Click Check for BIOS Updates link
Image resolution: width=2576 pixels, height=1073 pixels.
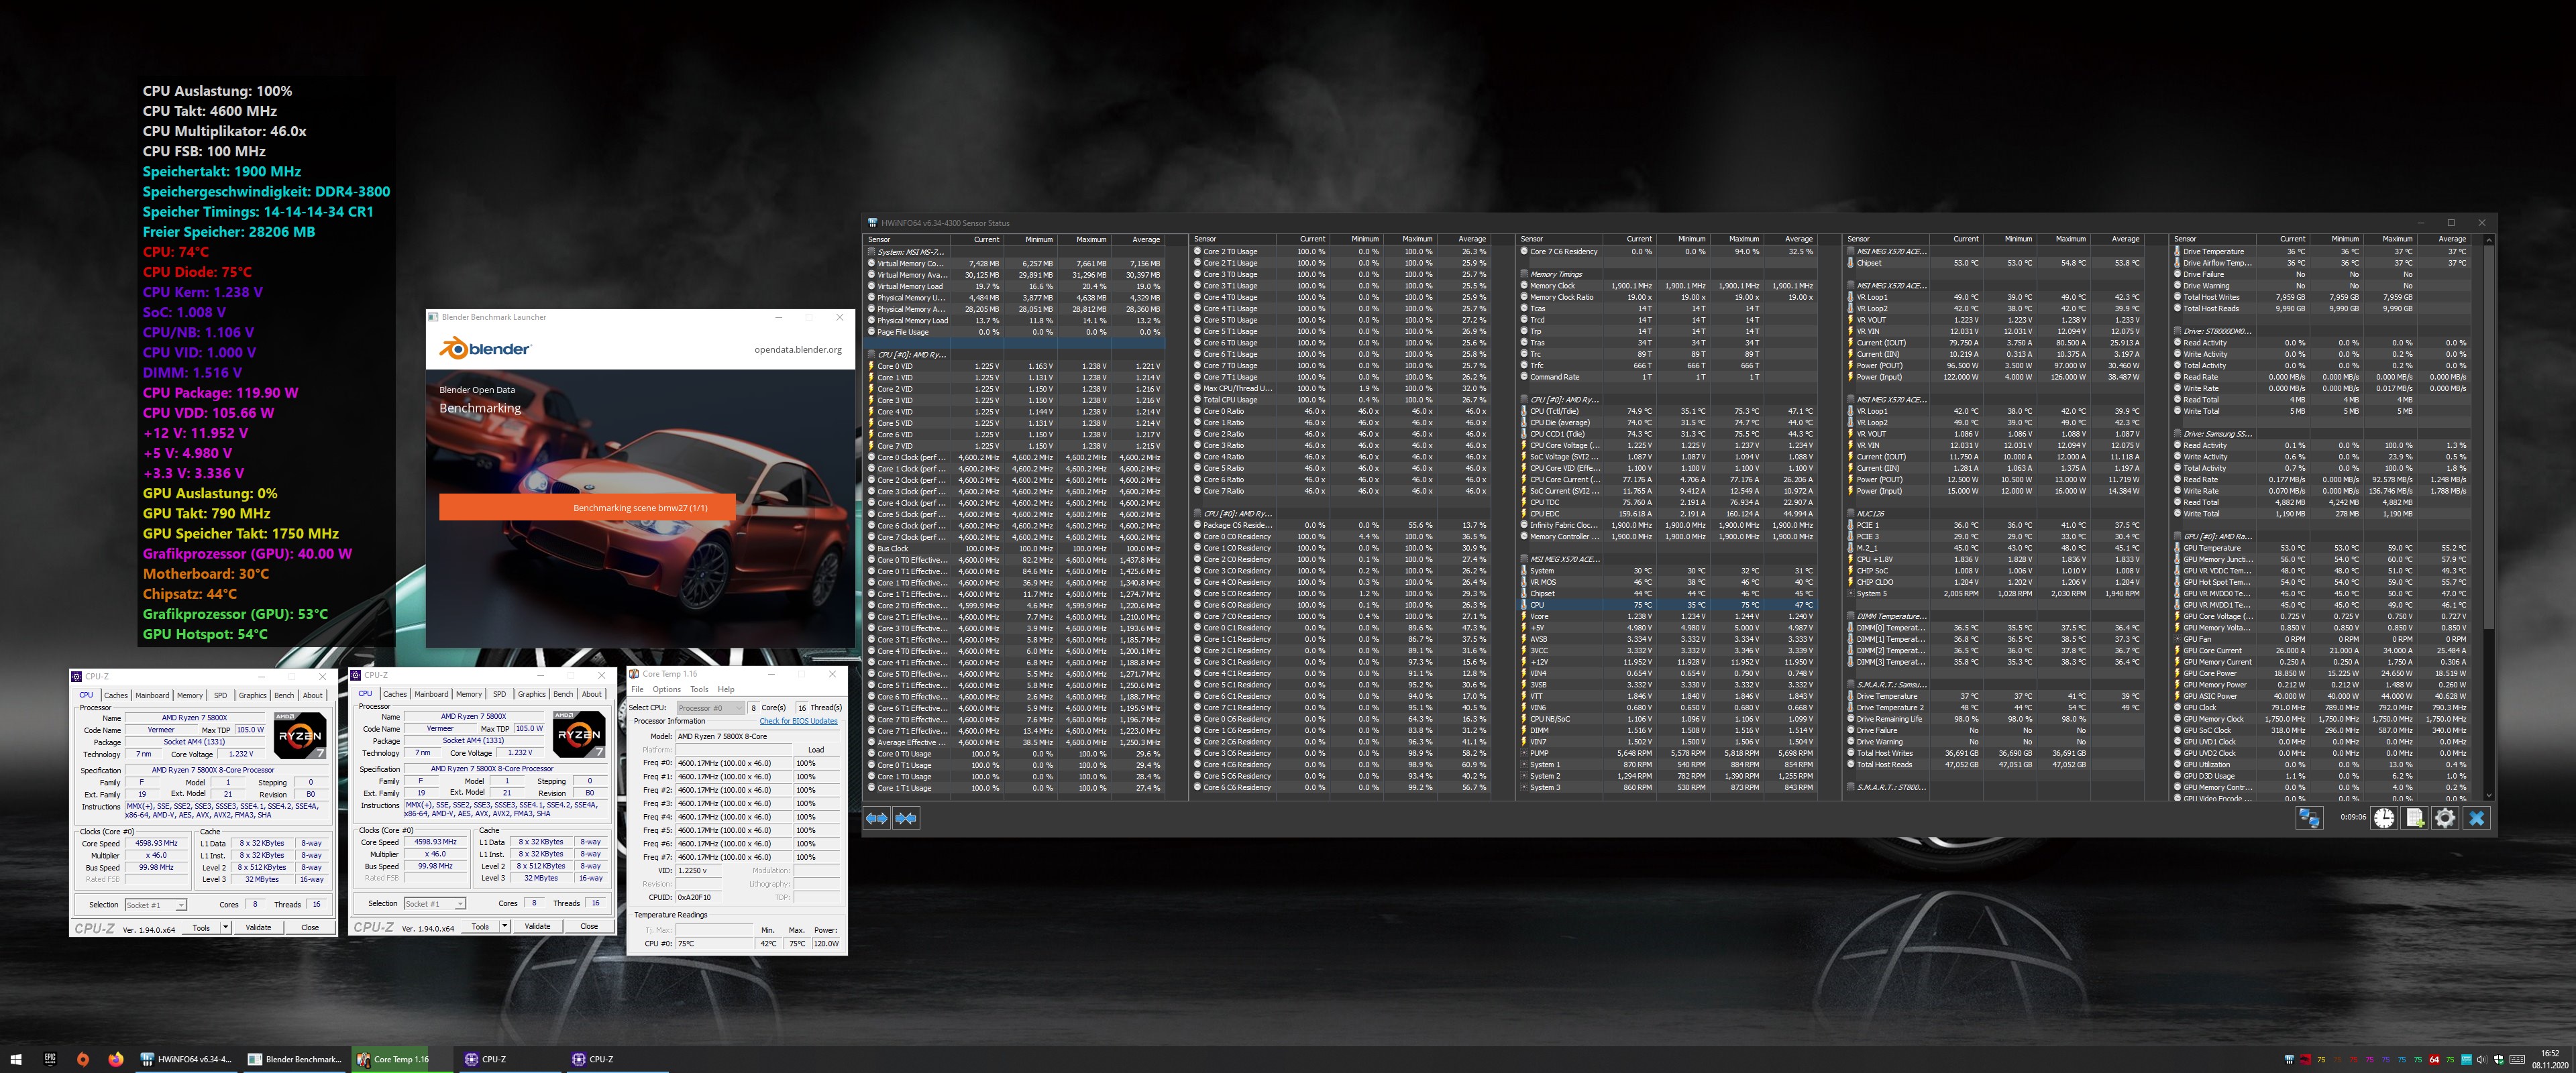pyautogui.click(x=798, y=721)
